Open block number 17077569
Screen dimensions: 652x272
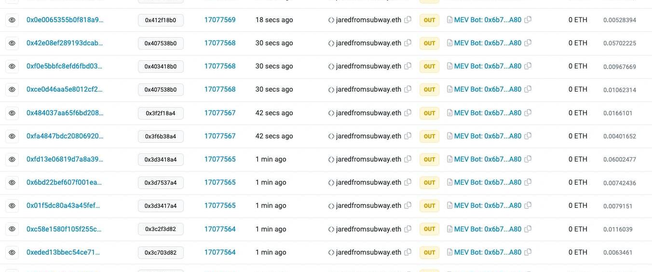tap(220, 20)
